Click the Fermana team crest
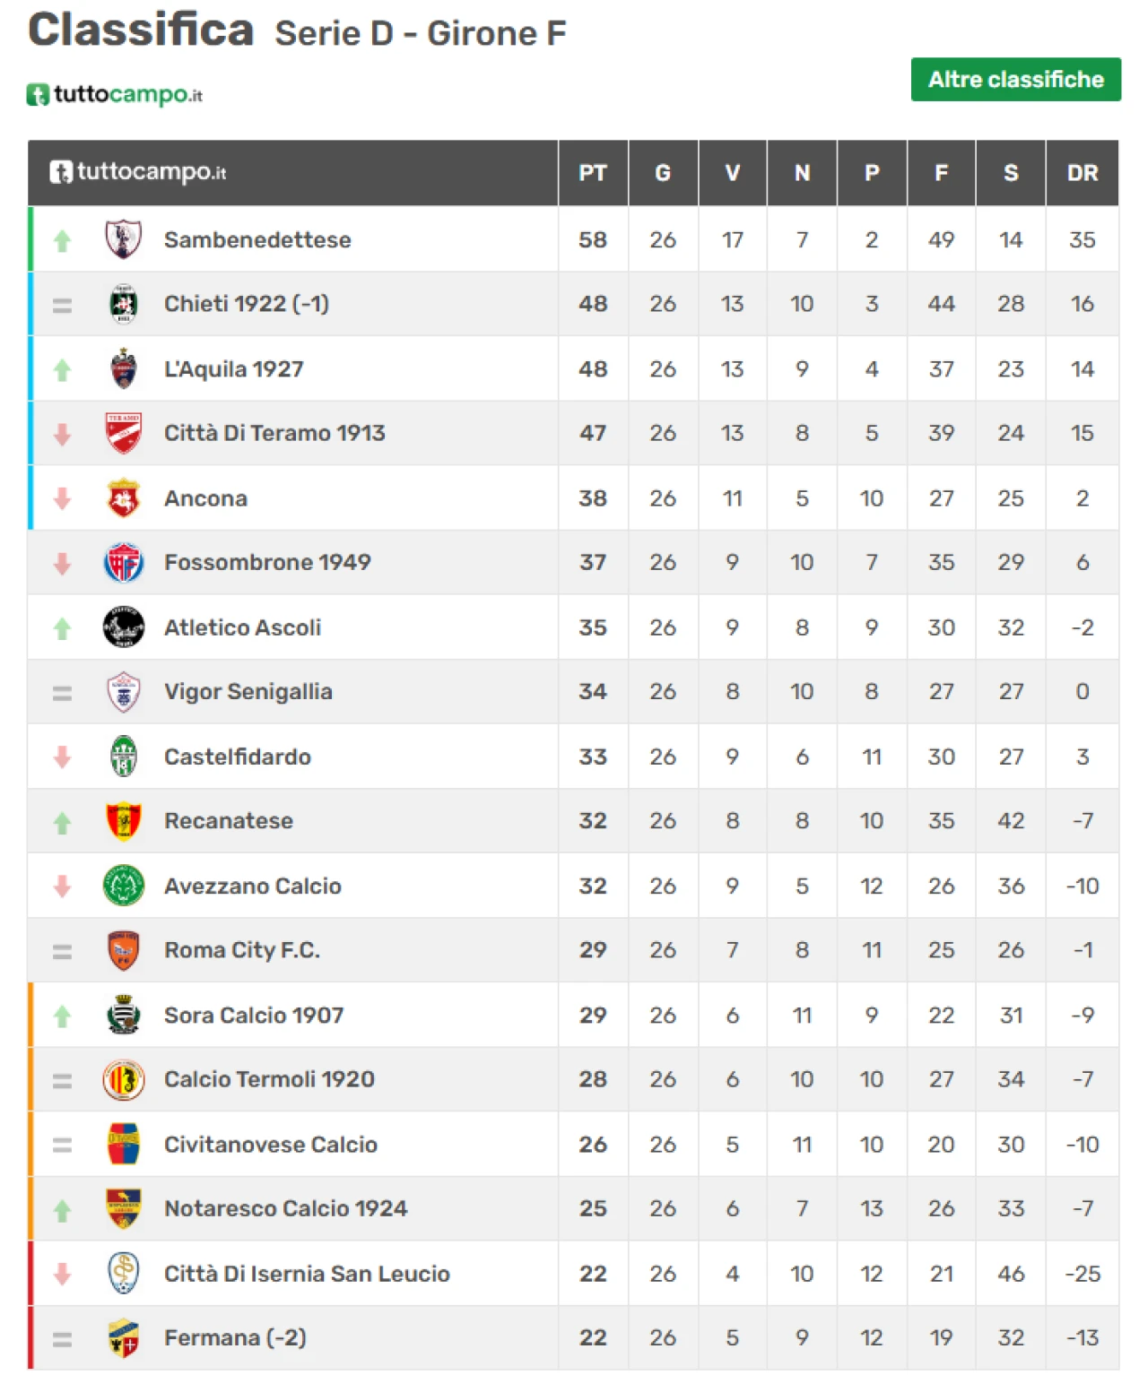The height and width of the screenshot is (1375, 1148). tap(124, 1337)
